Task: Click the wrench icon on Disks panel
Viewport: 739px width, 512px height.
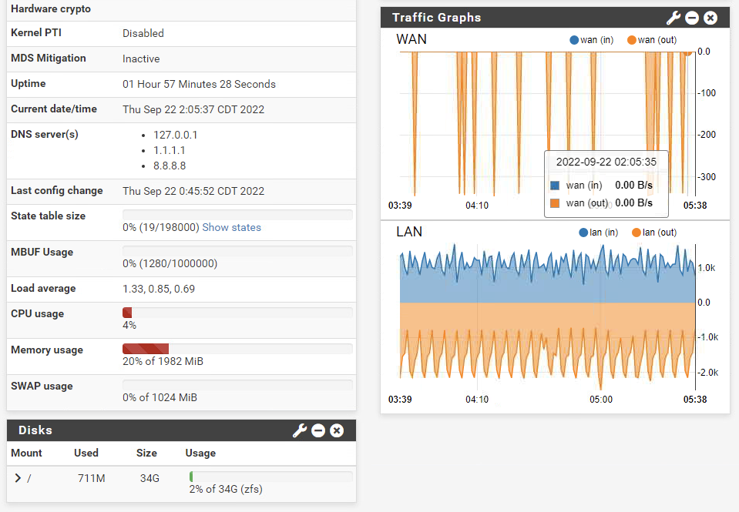Action: [299, 430]
